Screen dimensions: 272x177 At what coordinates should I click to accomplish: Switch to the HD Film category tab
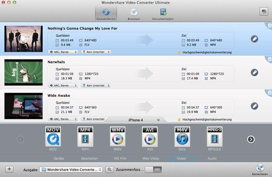pos(120,158)
